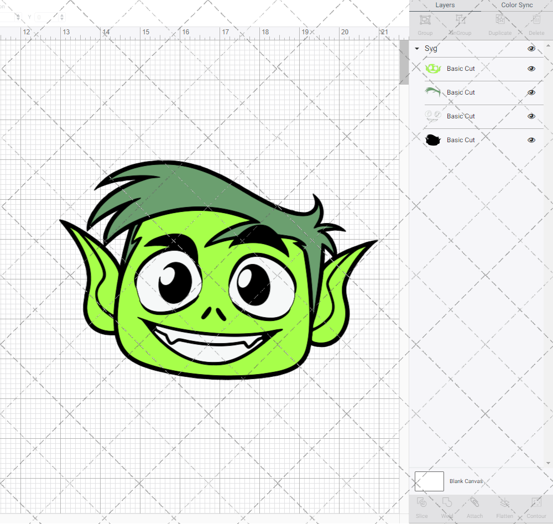Screen dimensions: 553x524
Task: Open the Layers tab
Action: (445, 5)
